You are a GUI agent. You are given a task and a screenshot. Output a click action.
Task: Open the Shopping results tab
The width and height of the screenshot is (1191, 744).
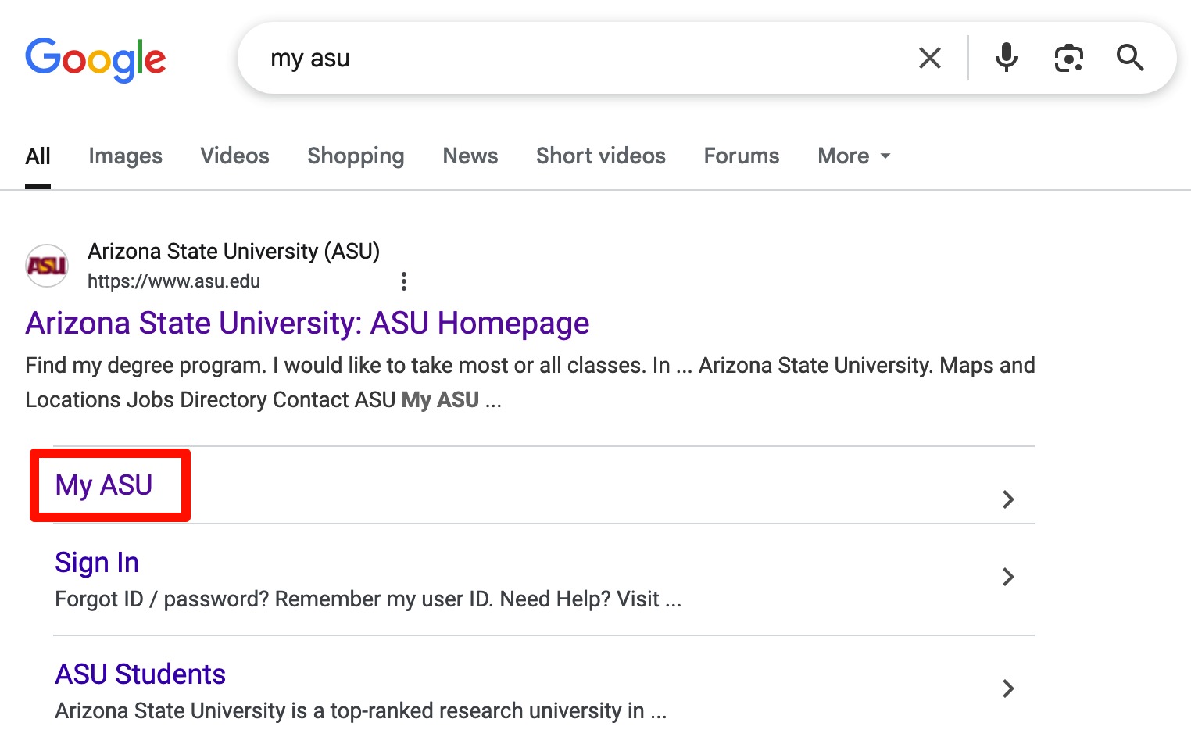356,156
